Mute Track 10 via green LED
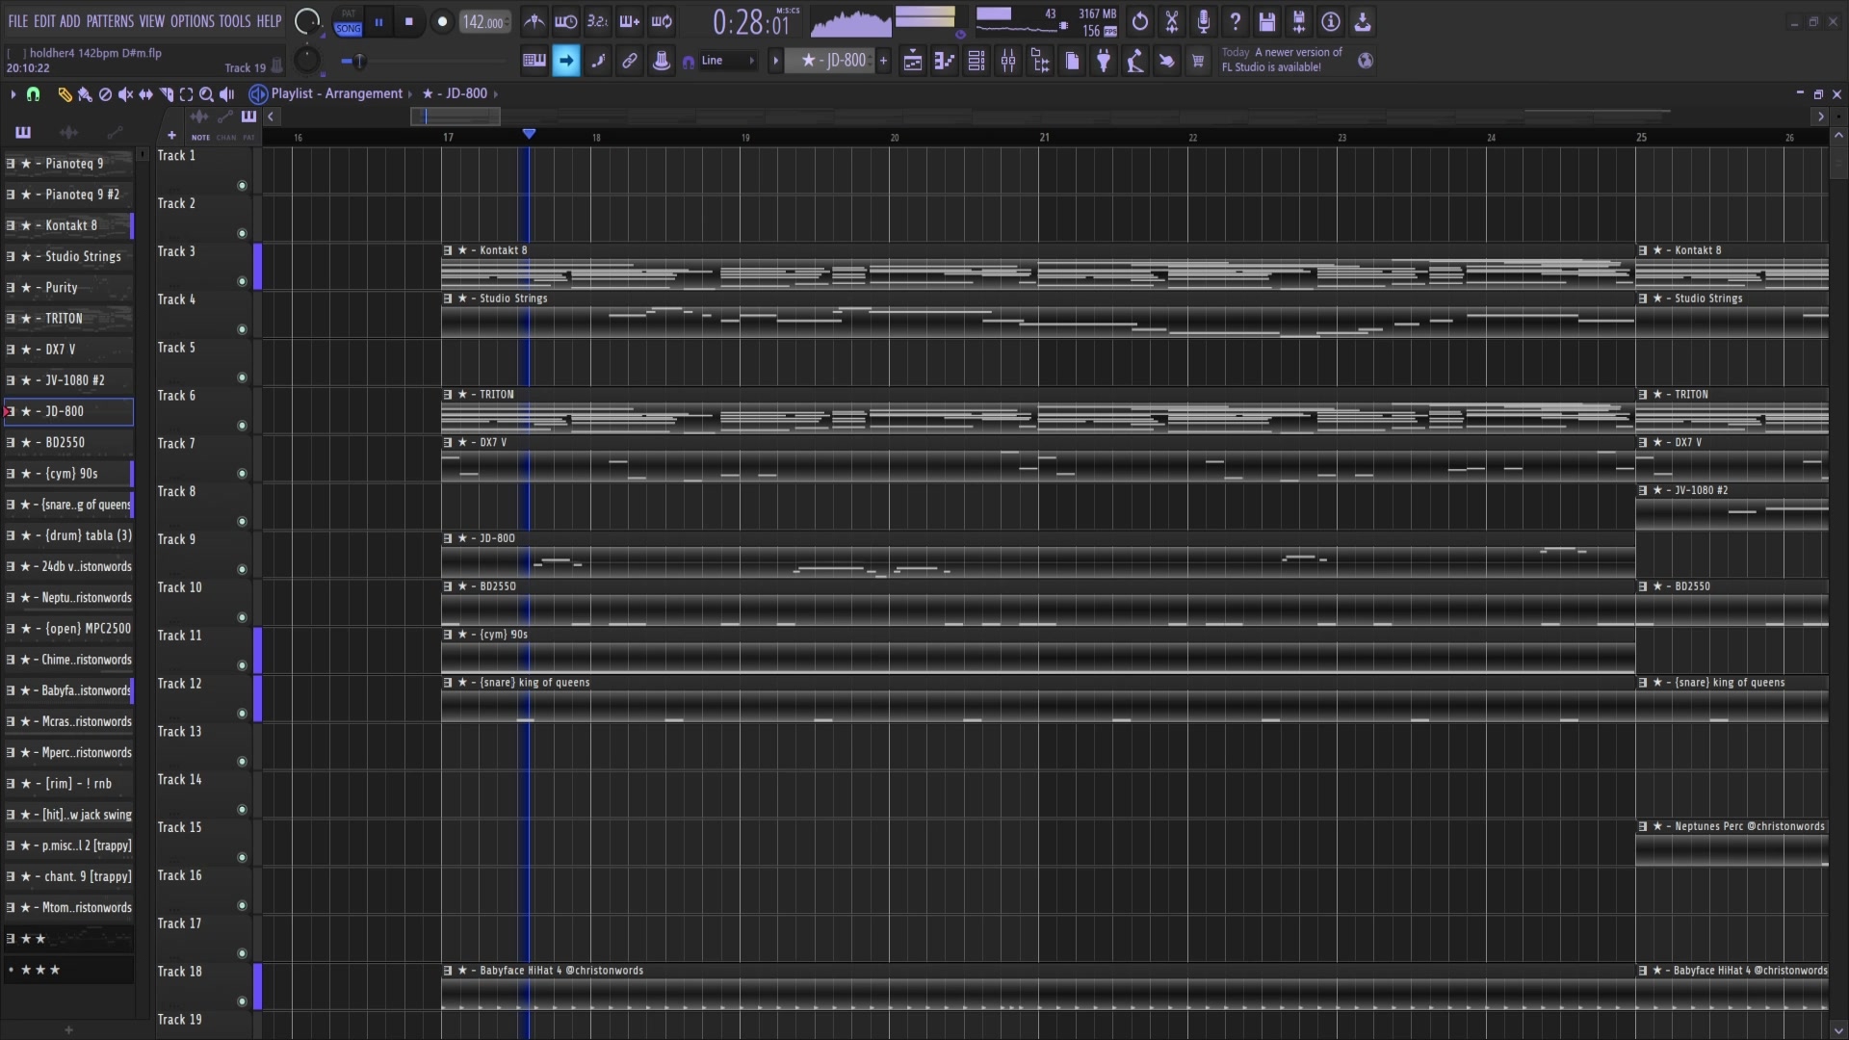1849x1040 pixels. click(x=242, y=618)
